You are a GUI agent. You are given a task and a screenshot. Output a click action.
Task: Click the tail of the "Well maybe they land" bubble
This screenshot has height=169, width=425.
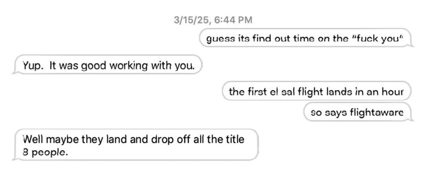click(16, 157)
